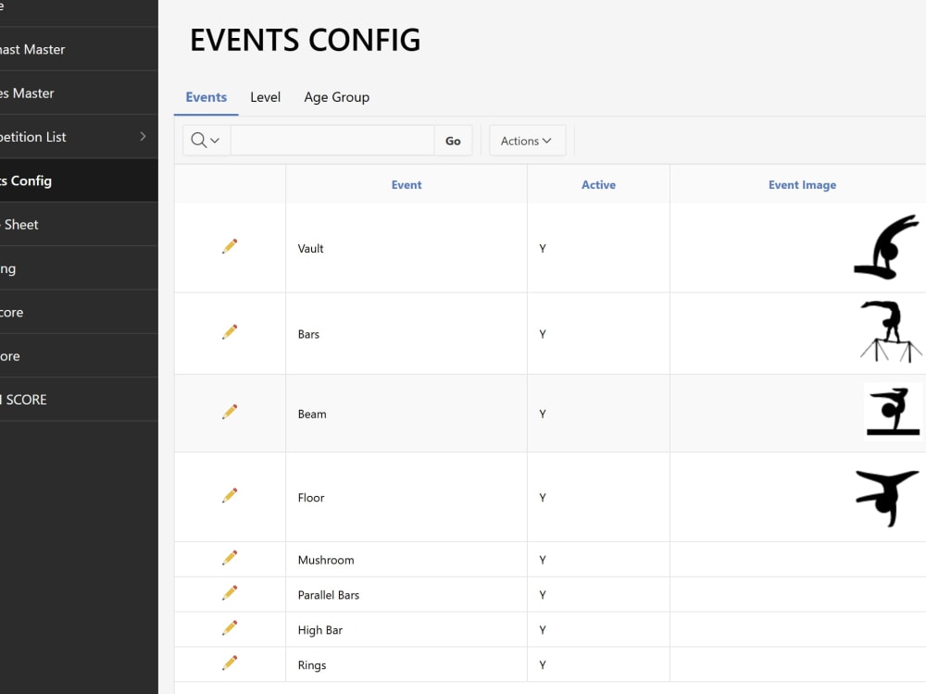Screen dimensions: 926x694
Task: Click the Floor event image
Action: point(887,498)
